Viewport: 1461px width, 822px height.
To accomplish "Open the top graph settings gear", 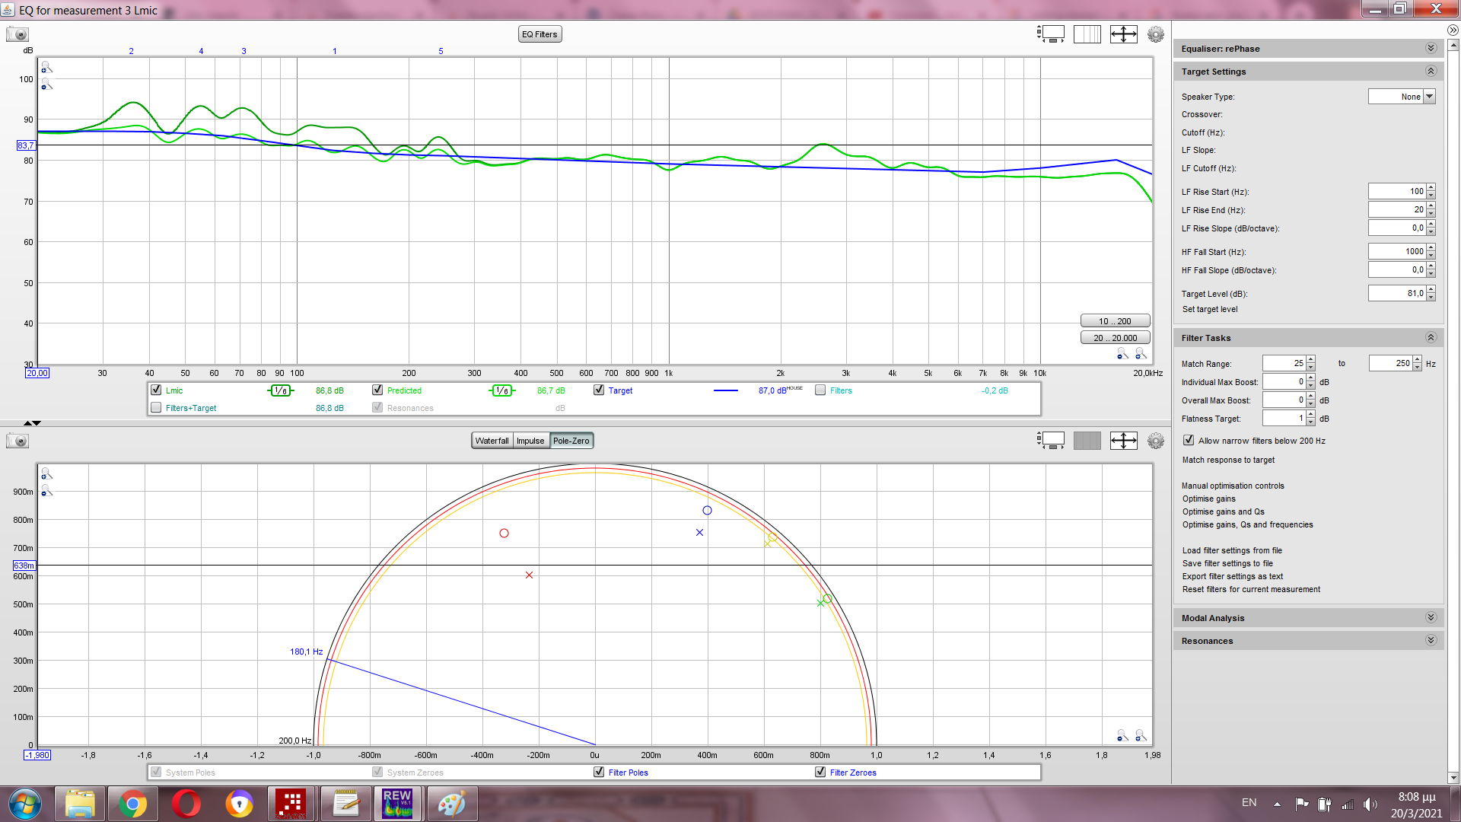I will click(x=1155, y=34).
